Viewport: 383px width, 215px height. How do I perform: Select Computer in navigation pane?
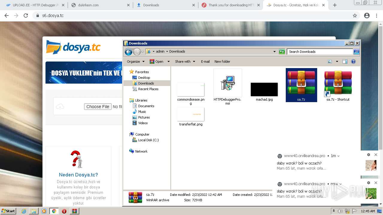click(x=142, y=134)
